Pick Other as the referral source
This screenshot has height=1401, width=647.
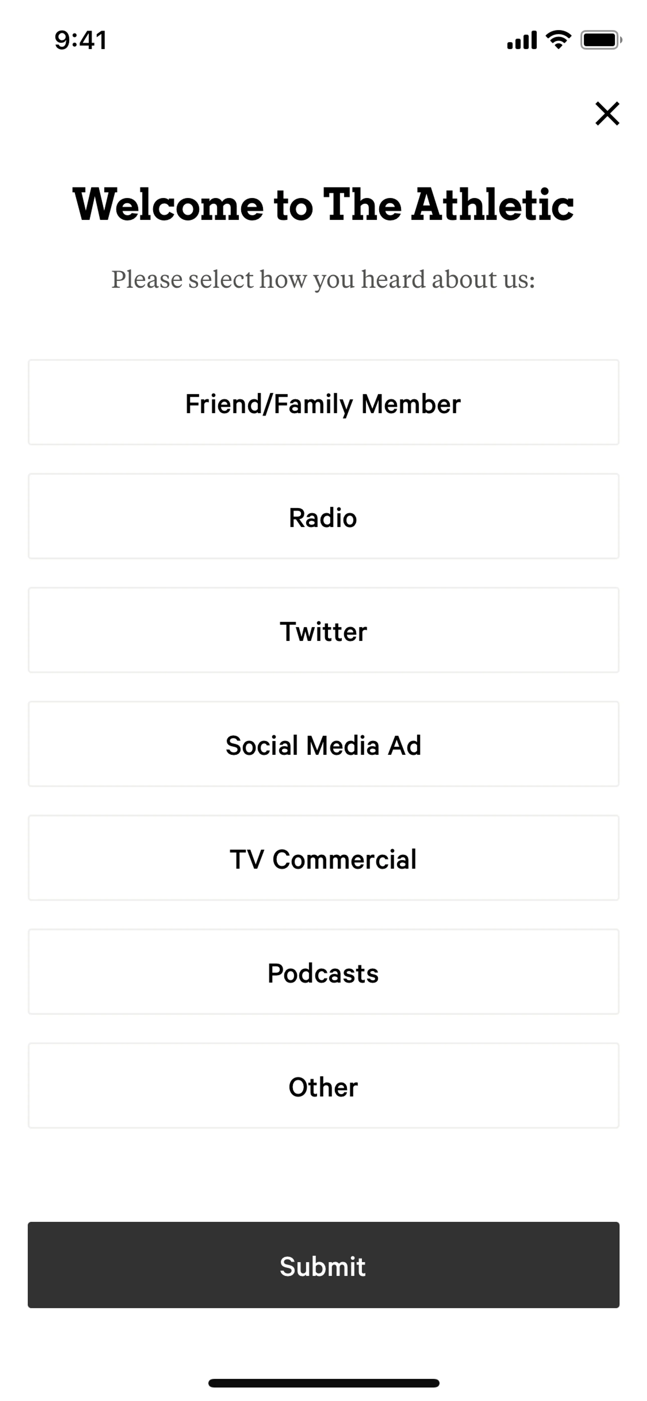323,1086
